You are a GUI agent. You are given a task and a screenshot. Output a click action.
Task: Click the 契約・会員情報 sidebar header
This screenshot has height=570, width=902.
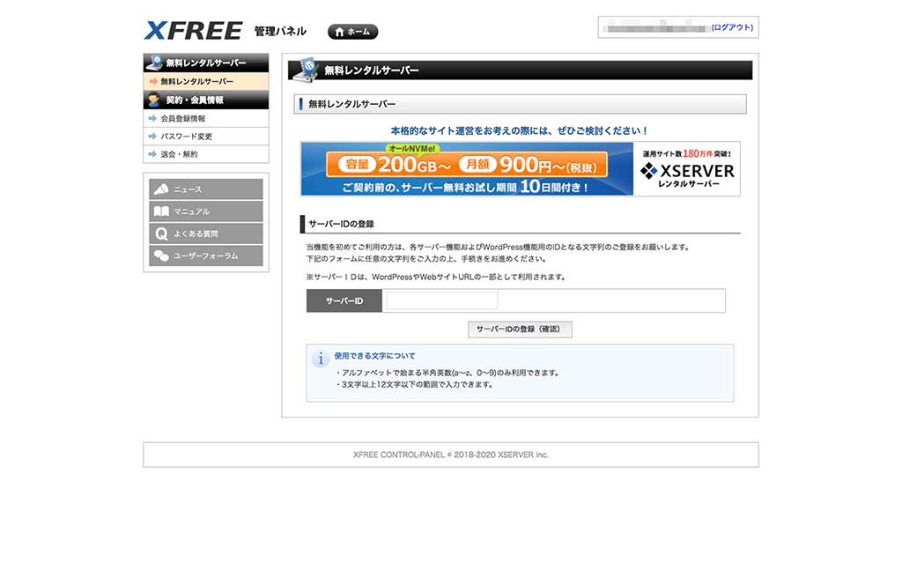click(x=206, y=100)
